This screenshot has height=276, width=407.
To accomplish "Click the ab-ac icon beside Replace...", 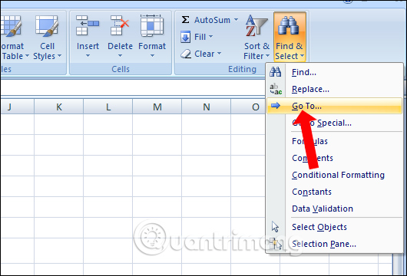I will click(276, 89).
